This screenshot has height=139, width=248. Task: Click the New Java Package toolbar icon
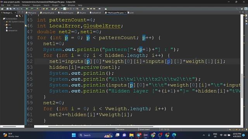point(44,9)
